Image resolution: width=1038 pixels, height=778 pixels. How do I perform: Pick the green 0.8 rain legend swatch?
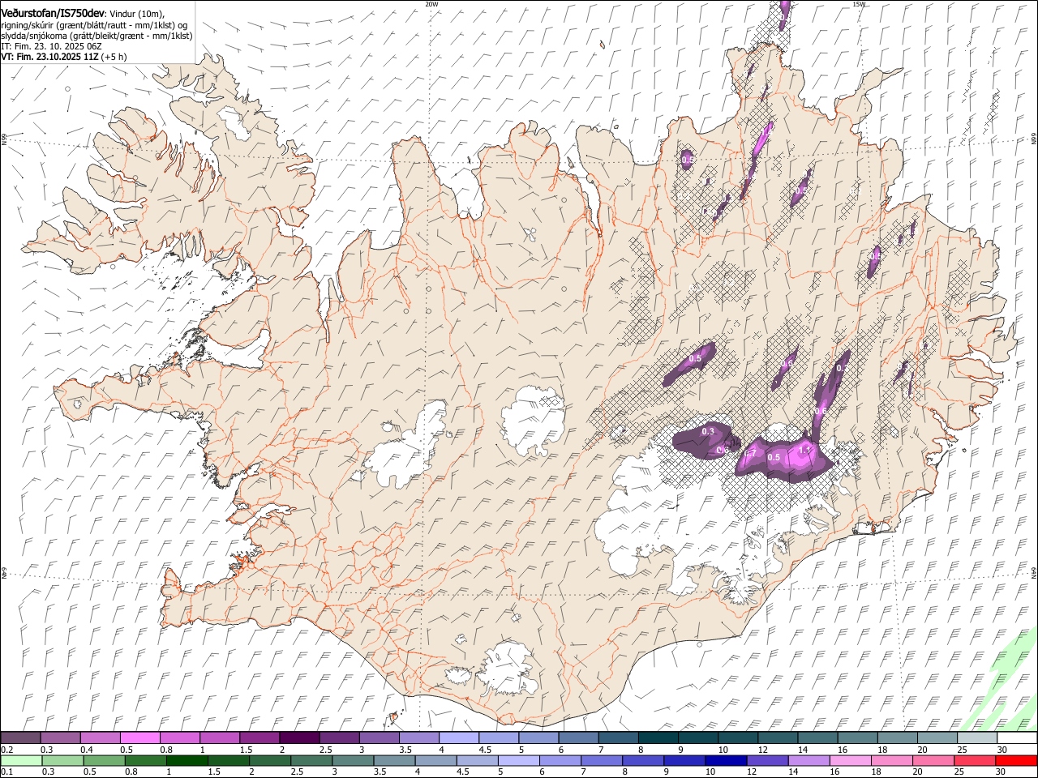(145, 760)
